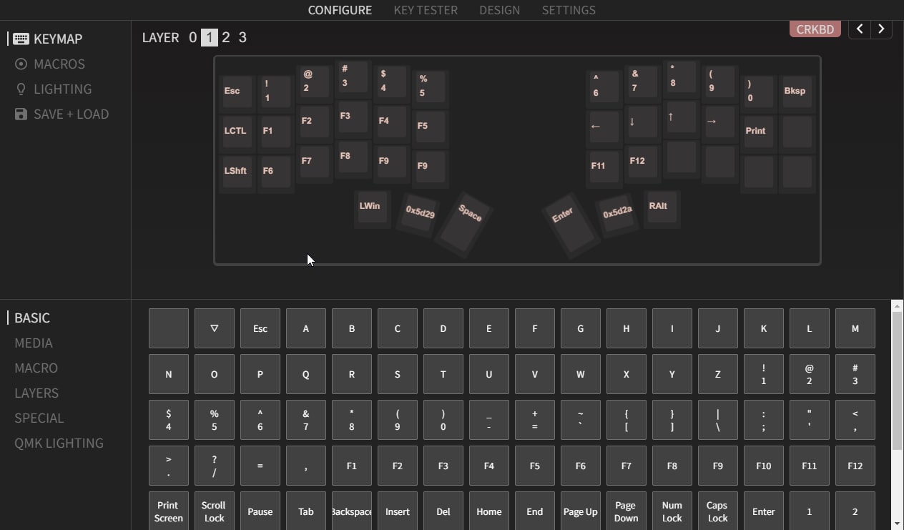904x530 pixels.
Task: Open the SETTINGS tab
Action: [569, 10]
